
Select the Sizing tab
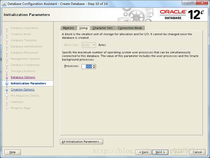point(83,28)
